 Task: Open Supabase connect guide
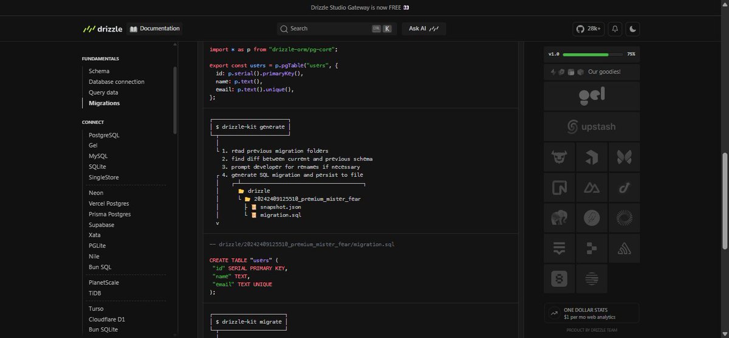click(x=101, y=225)
